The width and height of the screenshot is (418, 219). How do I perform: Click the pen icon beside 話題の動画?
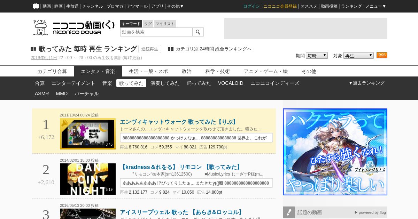tap(289, 212)
